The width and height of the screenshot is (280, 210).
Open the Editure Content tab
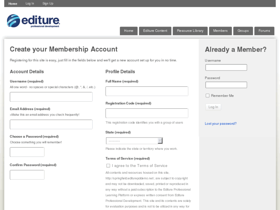pos(155,31)
